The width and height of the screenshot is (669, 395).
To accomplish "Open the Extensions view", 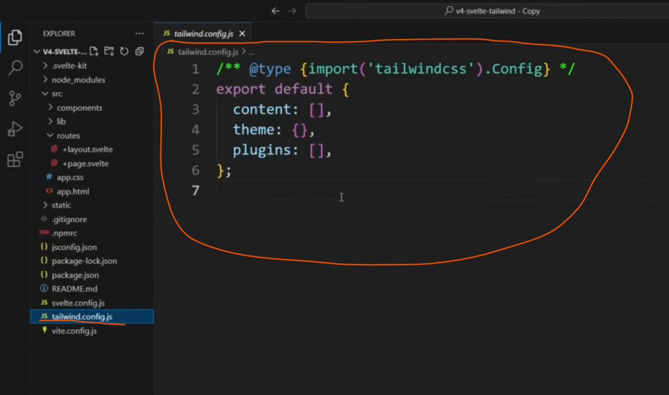I will click(15, 160).
